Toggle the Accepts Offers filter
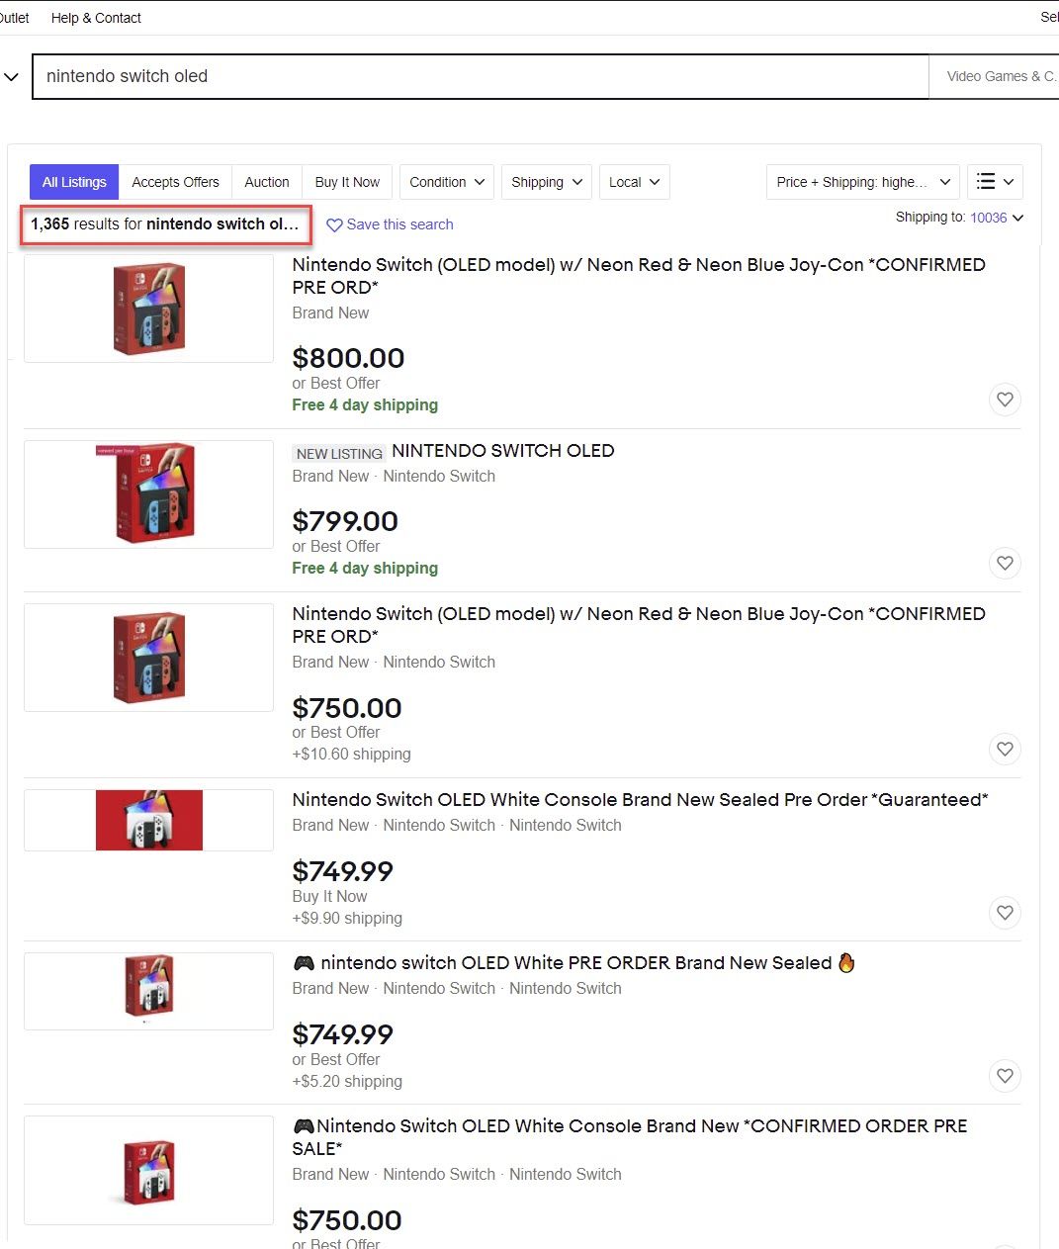The height and width of the screenshot is (1249, 1059). coord(175,182)
